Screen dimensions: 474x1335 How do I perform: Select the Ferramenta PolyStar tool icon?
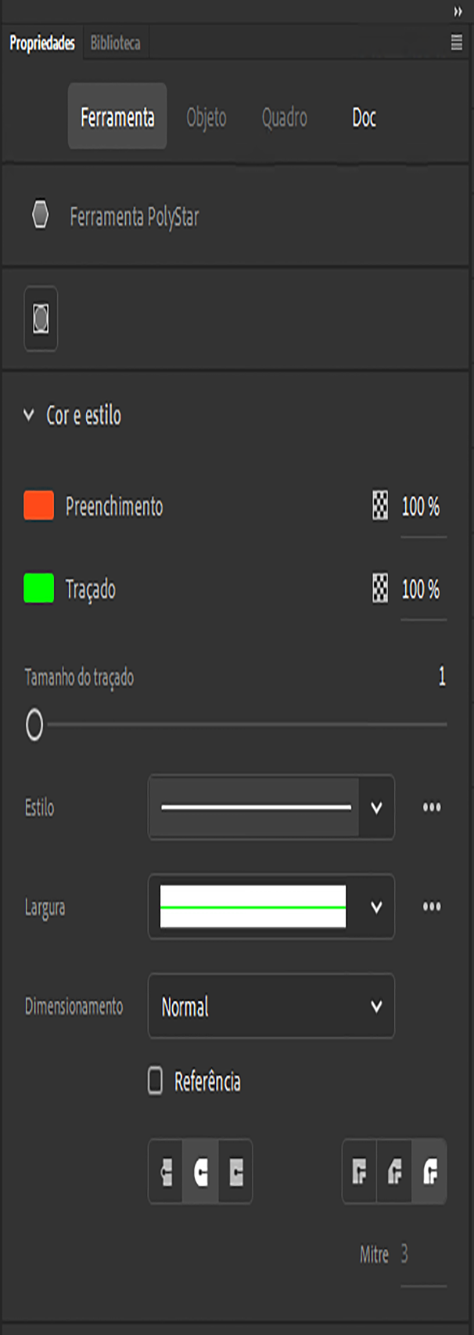[x=41, y=218]
